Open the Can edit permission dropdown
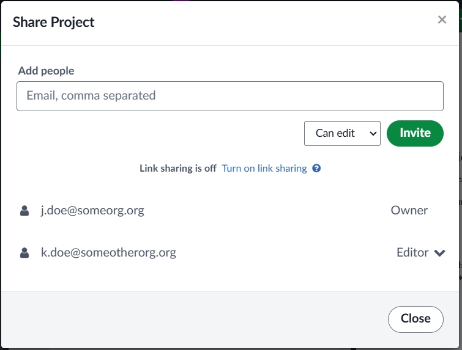 click(x=341, y=133)
